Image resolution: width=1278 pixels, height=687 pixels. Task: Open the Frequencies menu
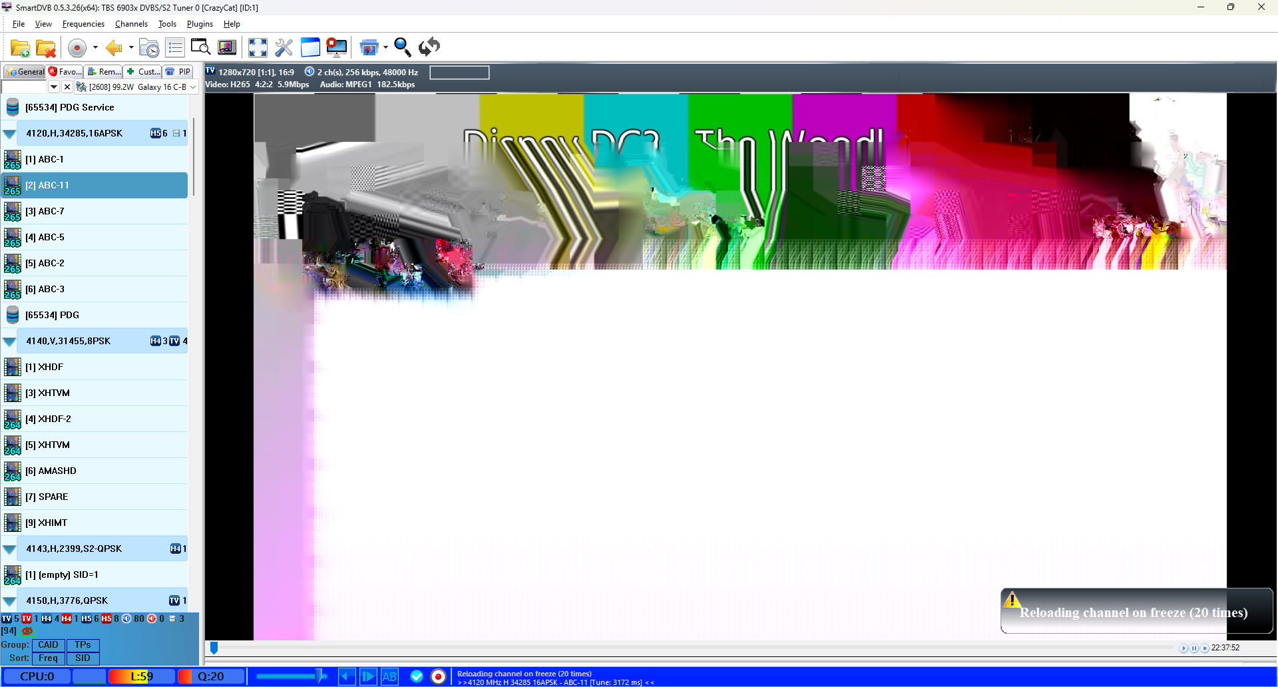tap(83, 24)
